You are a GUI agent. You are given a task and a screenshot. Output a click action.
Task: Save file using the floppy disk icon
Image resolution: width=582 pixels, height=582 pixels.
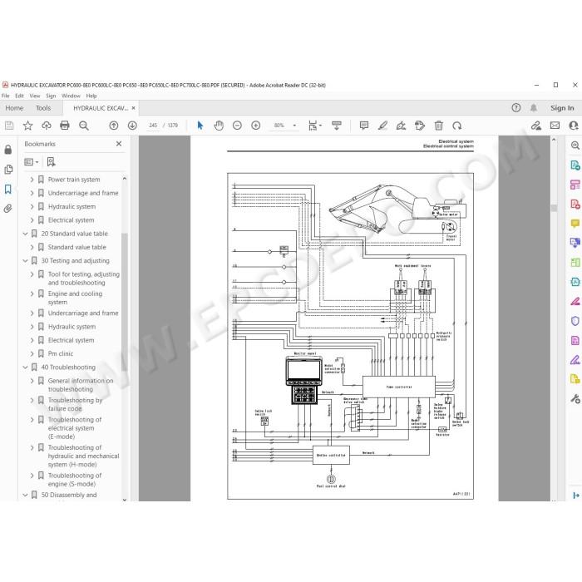(x=9, y=126)
